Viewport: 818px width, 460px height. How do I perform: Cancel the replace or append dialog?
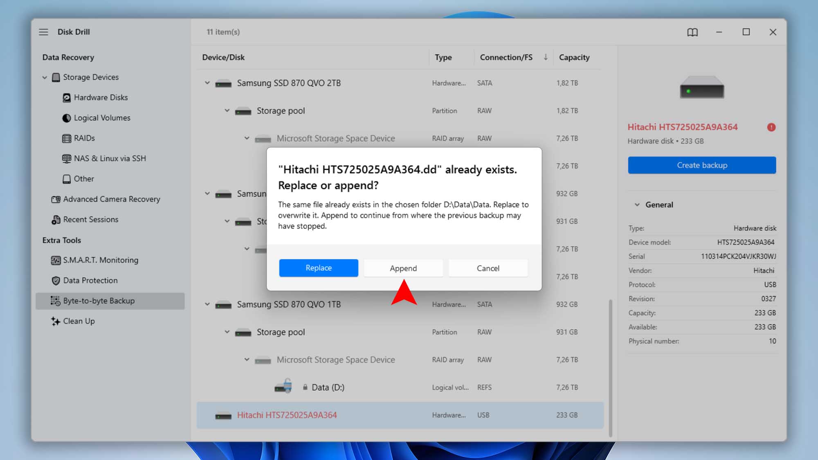coord(488,268)
